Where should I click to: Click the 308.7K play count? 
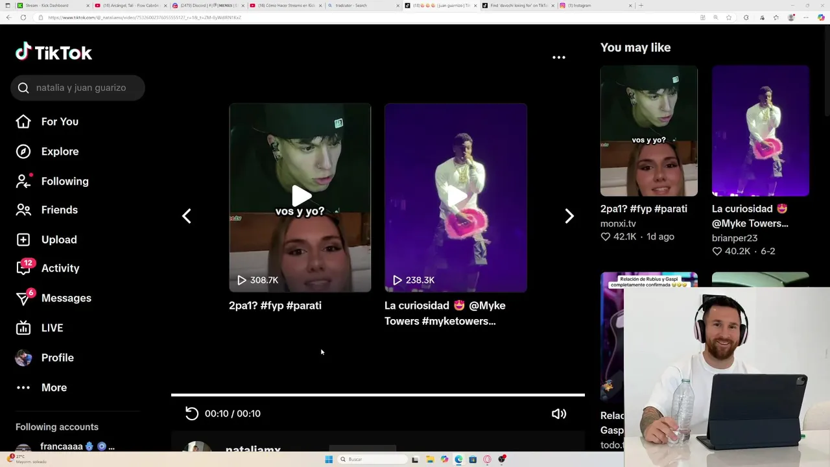click(x=257, y=280)
